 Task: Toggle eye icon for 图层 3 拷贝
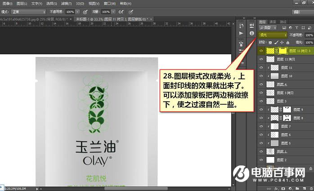coord(261,93)
